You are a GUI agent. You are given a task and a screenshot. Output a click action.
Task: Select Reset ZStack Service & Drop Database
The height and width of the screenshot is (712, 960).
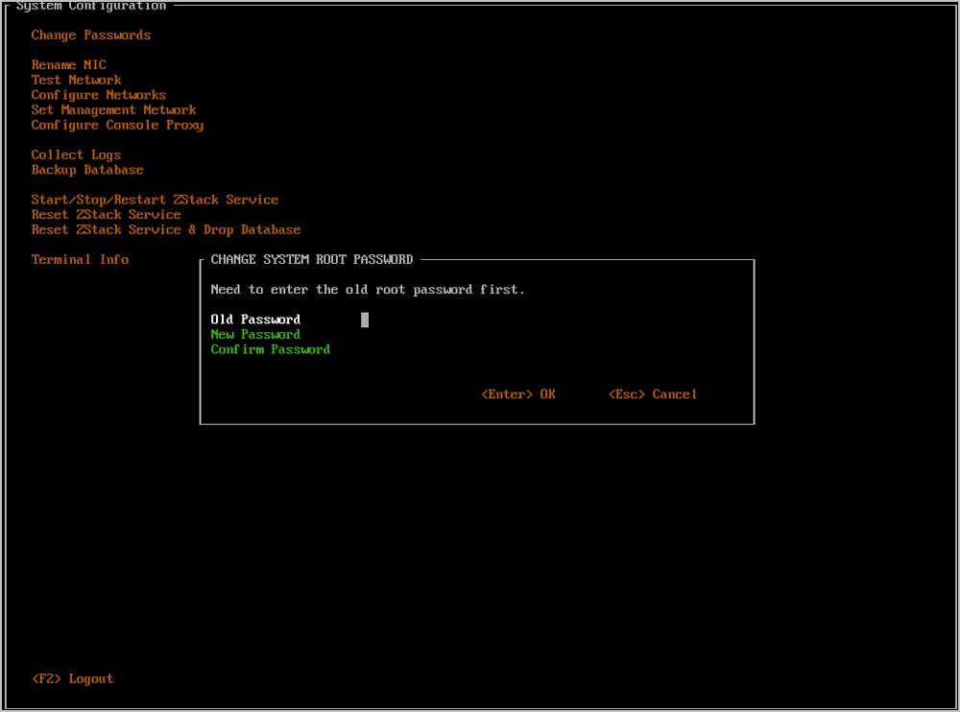165,230
